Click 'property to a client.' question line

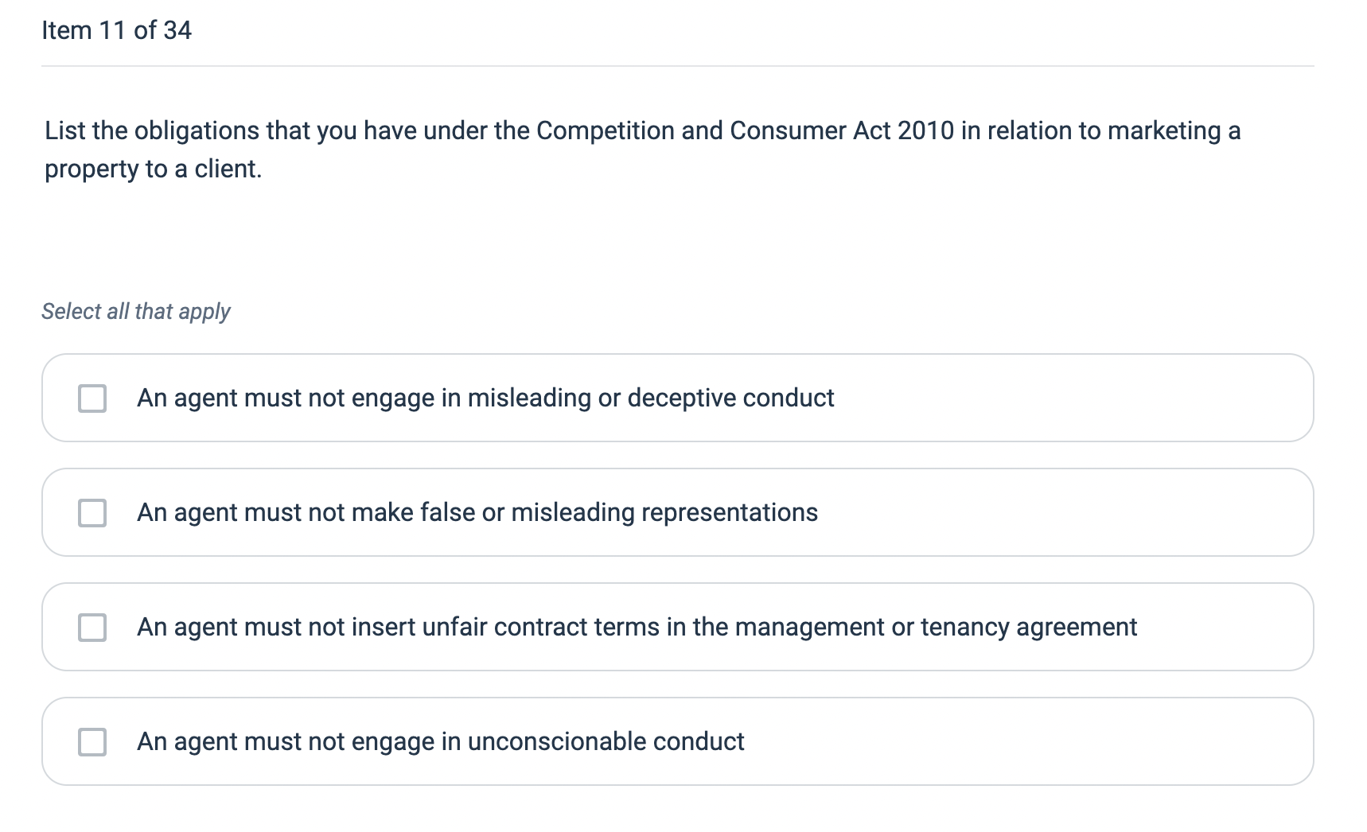tap(153, 169)
